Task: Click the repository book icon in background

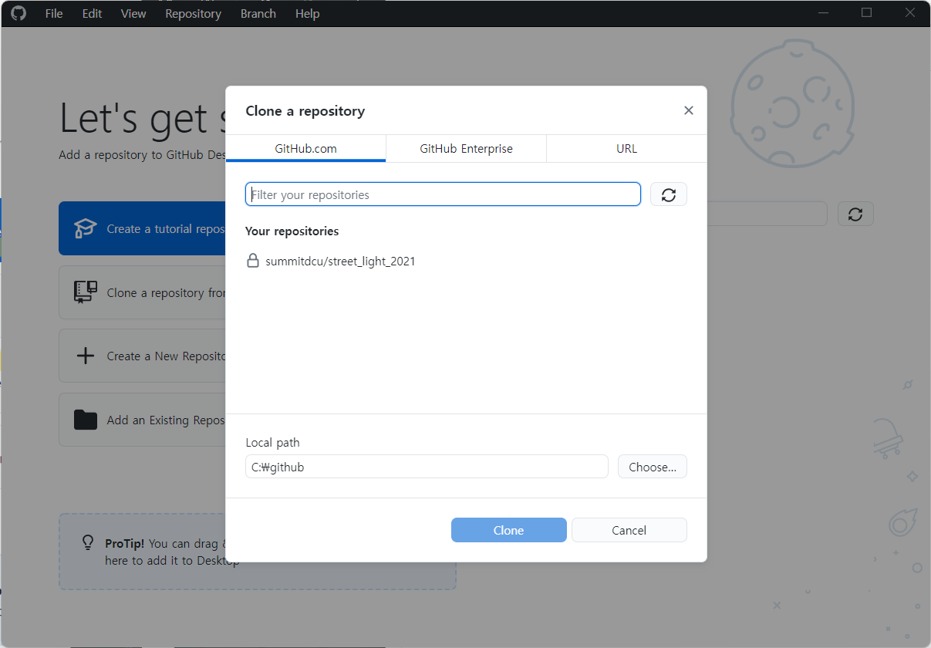Action: tap(86, 292)
